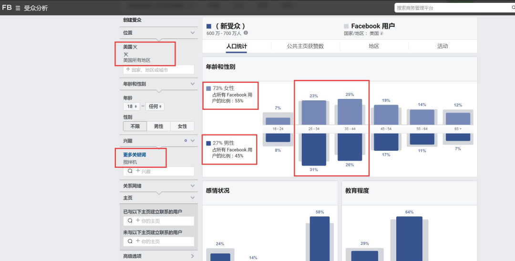The width and height of the screenshot is (515, 261).
Task: Click the light blue 73% 女性 legend swatch
Action: (208, 88)
